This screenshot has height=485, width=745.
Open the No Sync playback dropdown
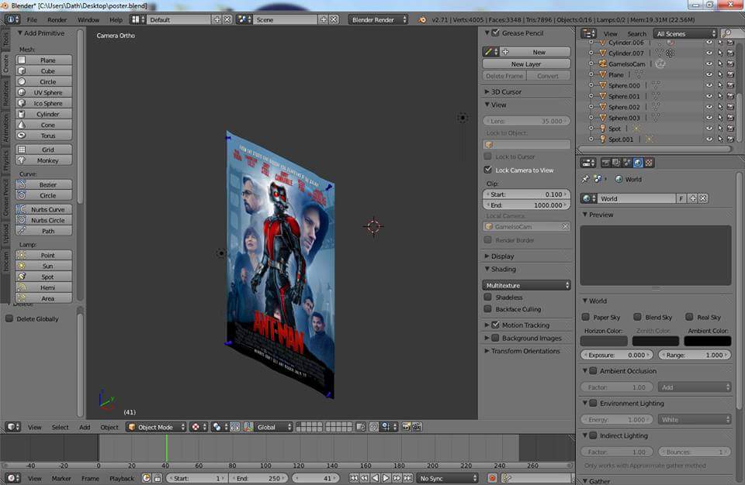[x=448, y=478]
